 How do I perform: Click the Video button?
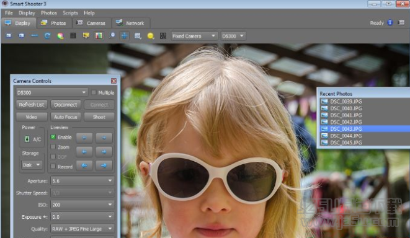[x=32, y=117]
